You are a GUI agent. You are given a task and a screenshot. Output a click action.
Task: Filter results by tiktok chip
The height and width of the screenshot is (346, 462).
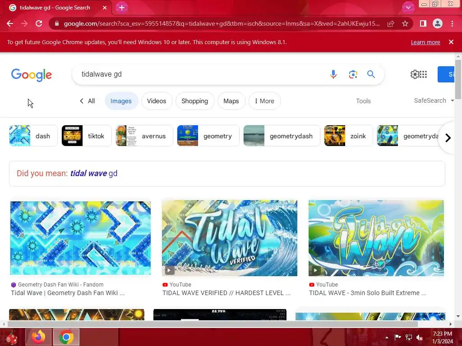(87, 136)
